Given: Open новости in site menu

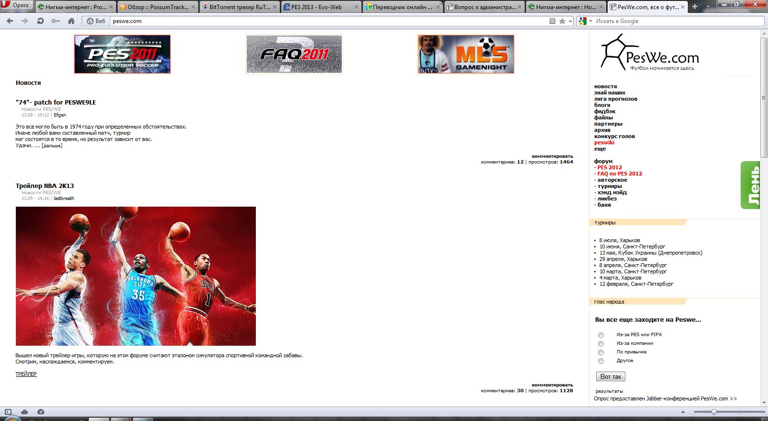Looking at the screenshot, I should [605, 86].
